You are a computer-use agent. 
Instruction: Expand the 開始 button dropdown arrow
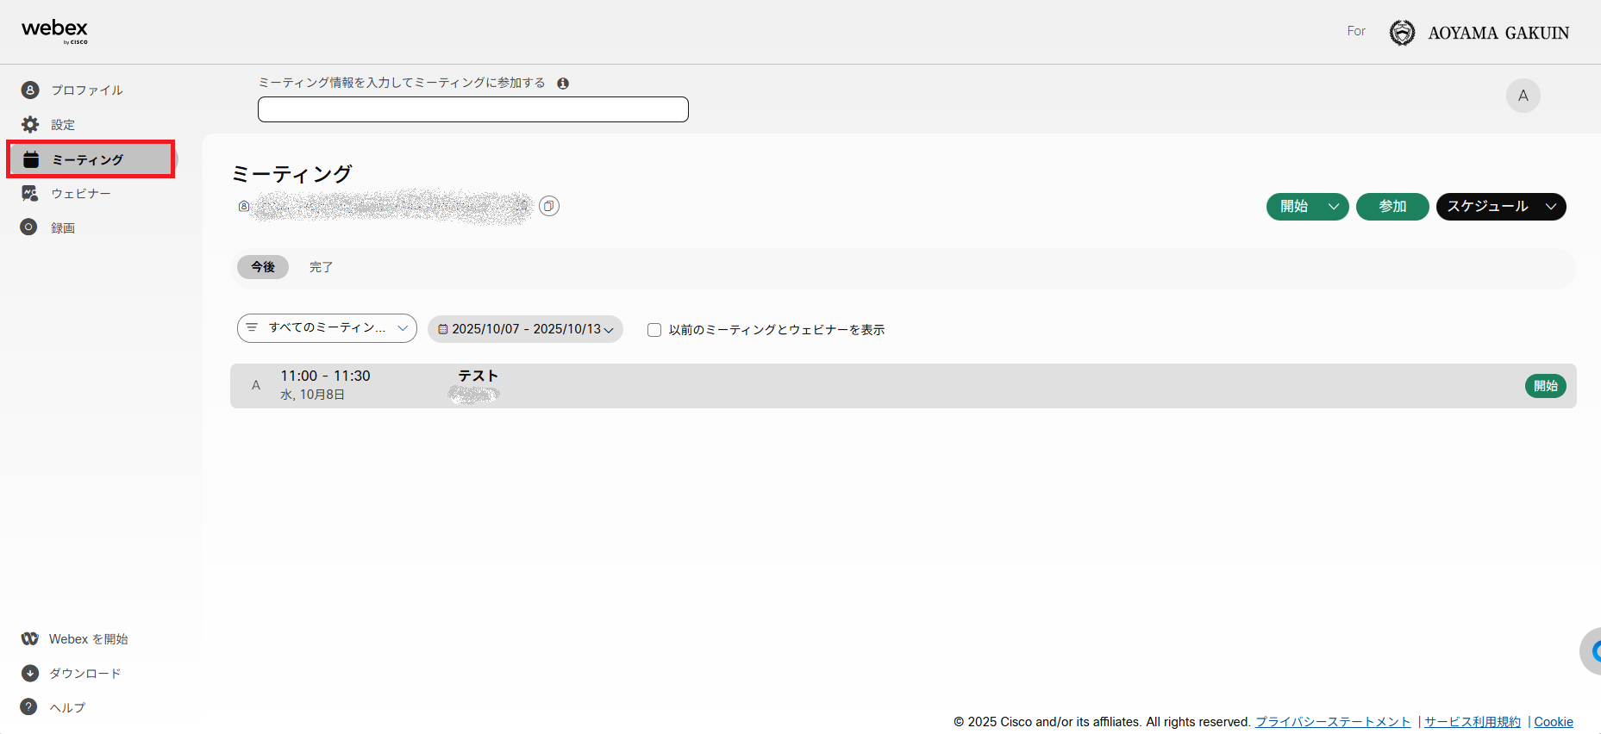(x=1334, y=207)
